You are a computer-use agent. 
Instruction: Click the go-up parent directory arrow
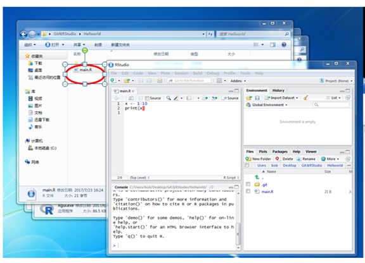coord(257,177)
